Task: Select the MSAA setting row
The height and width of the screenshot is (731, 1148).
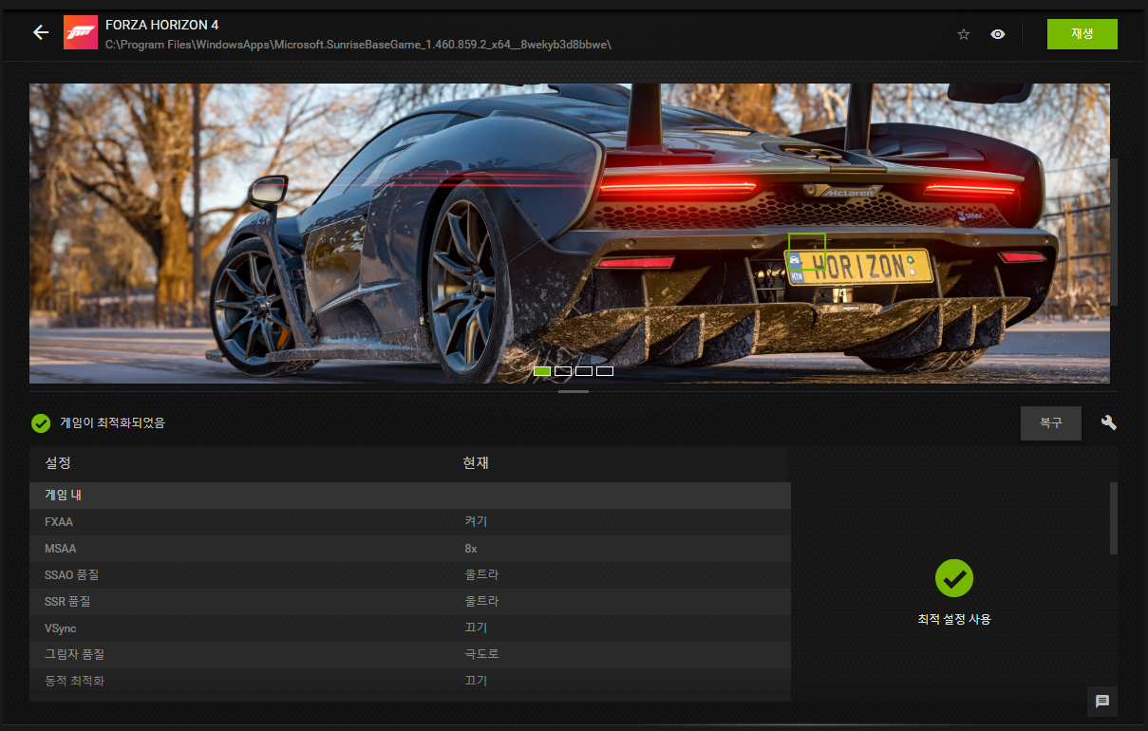Action: [x=410, y=549]
